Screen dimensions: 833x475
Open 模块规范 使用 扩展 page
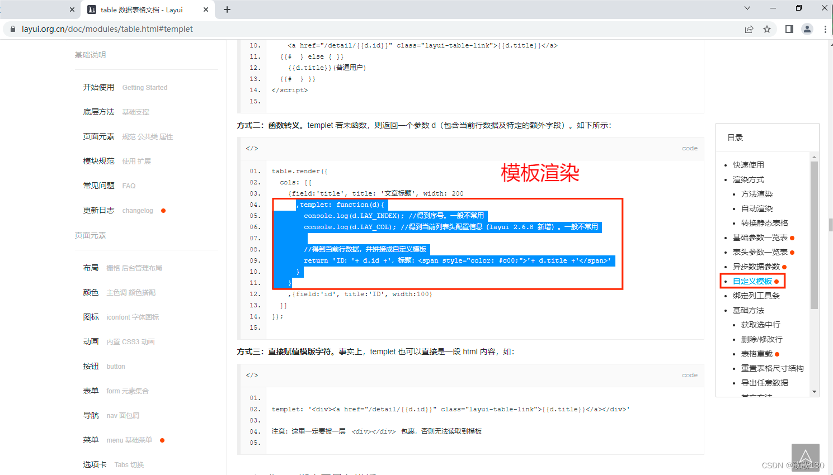[117, 161]
